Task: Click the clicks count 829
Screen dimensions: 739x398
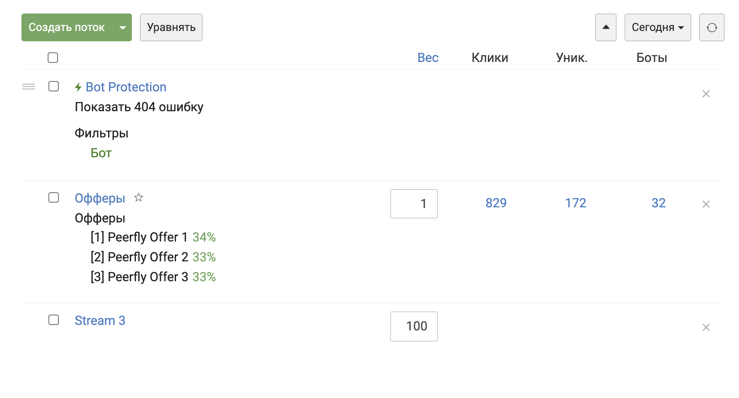Action: (x=496, y=203)
